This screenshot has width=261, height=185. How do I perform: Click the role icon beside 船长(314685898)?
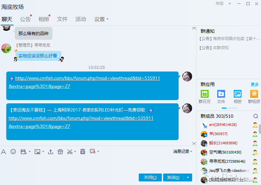(255, 143)
